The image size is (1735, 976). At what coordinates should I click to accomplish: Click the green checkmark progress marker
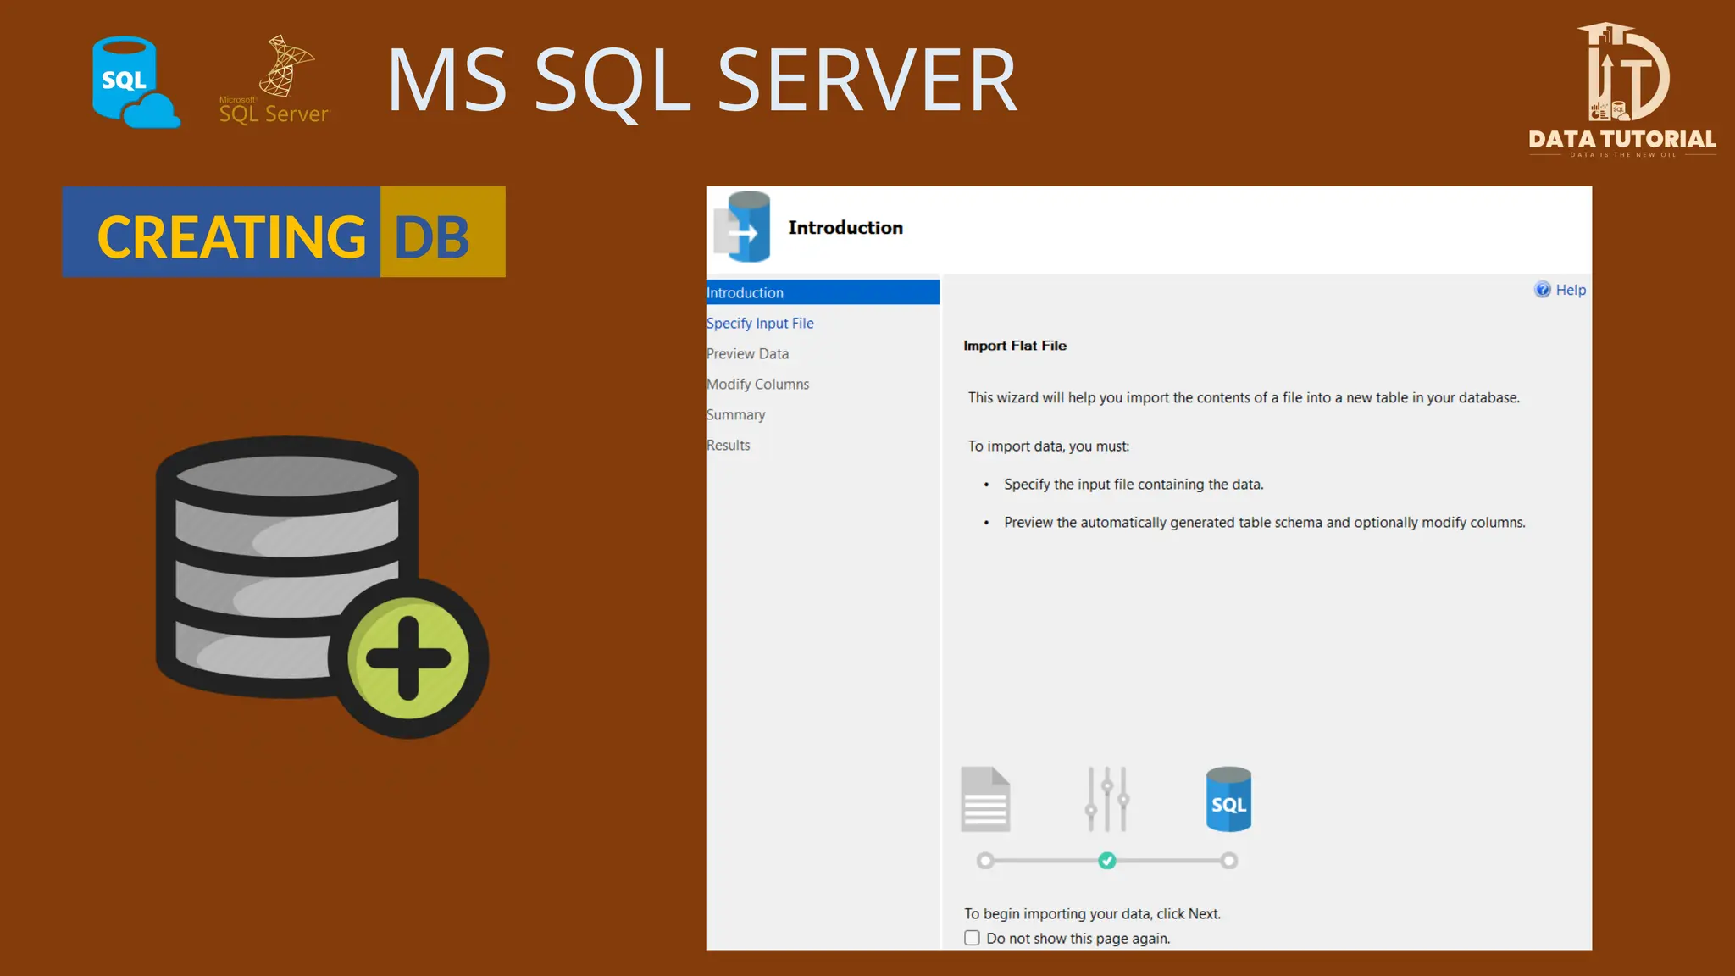[x=1107, y=861]
